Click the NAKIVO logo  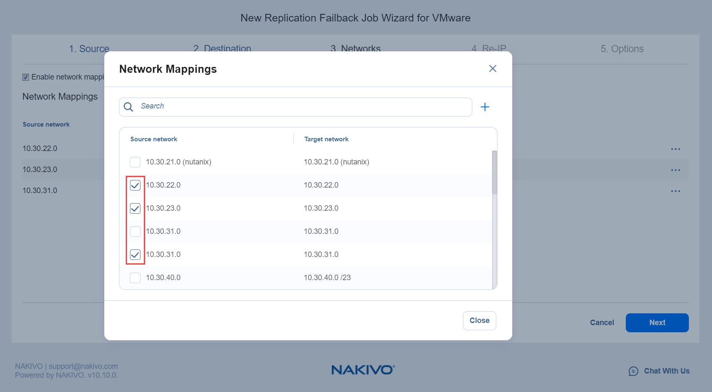click(363, 370)
